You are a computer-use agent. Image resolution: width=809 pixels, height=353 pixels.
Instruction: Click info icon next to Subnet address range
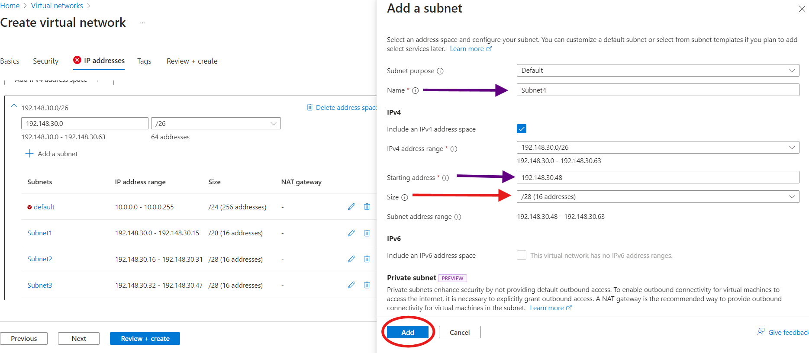click(x=458, y=217)
